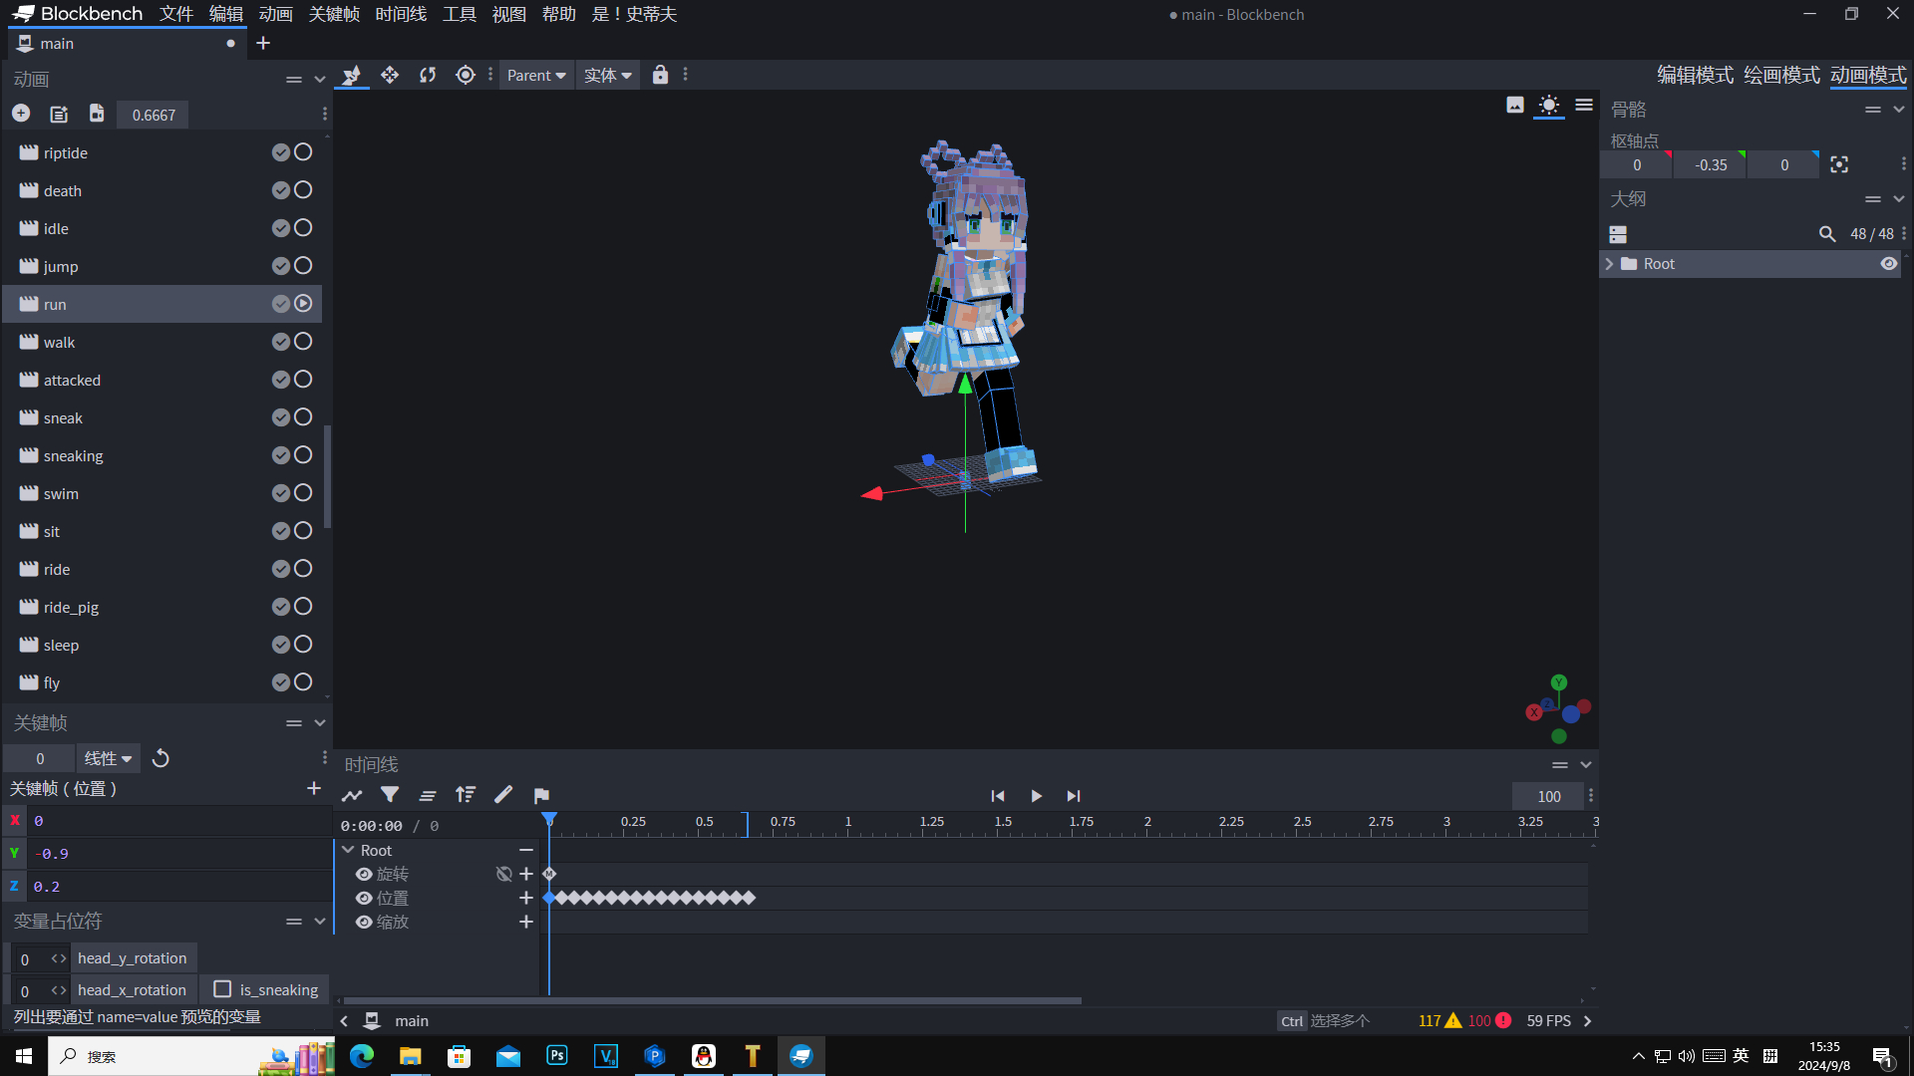Screen dimensions: 1914x1076
Task: Select the pivot tool in toolbar
Action: [x=466, y=75]
